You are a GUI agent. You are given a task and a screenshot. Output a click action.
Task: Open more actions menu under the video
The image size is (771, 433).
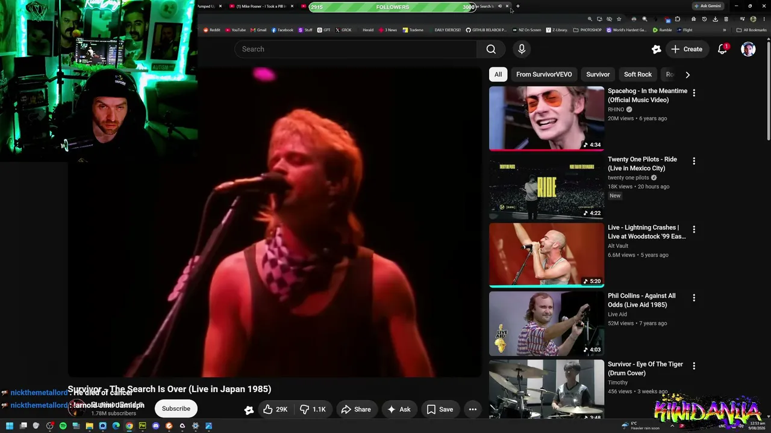(x=473, y=410)
